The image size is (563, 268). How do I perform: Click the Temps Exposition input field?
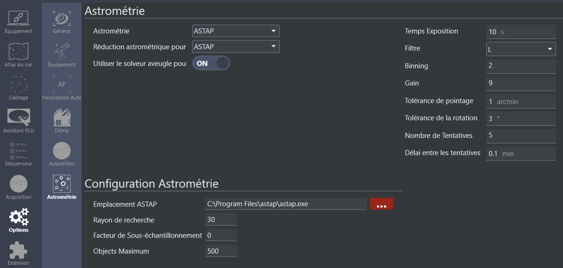[x=521, y=32]
